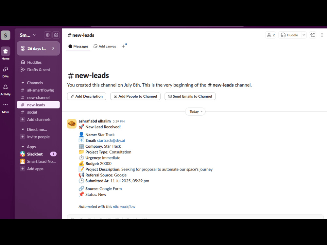Open the More menu in left rail
327x245 pixels.
(x=6, y=108)
